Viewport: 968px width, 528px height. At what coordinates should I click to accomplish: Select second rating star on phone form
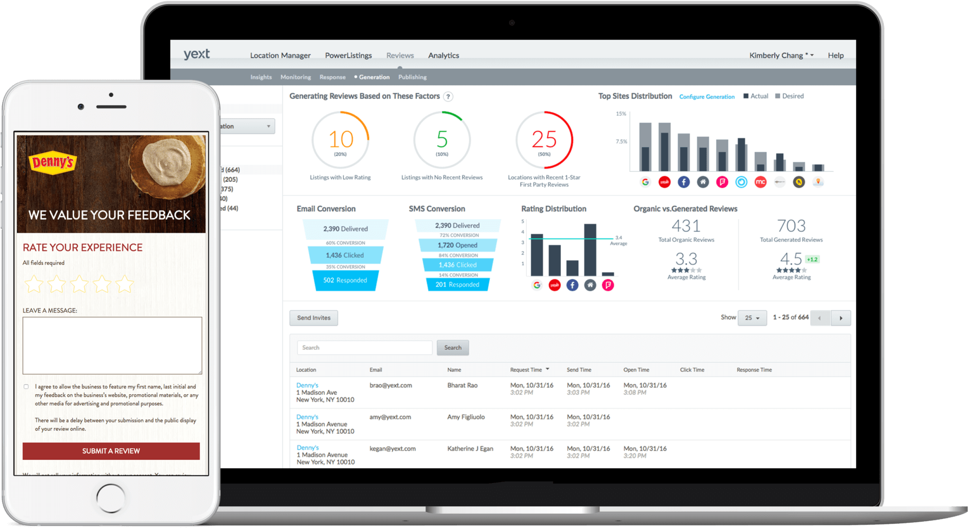tap(57, 284)
